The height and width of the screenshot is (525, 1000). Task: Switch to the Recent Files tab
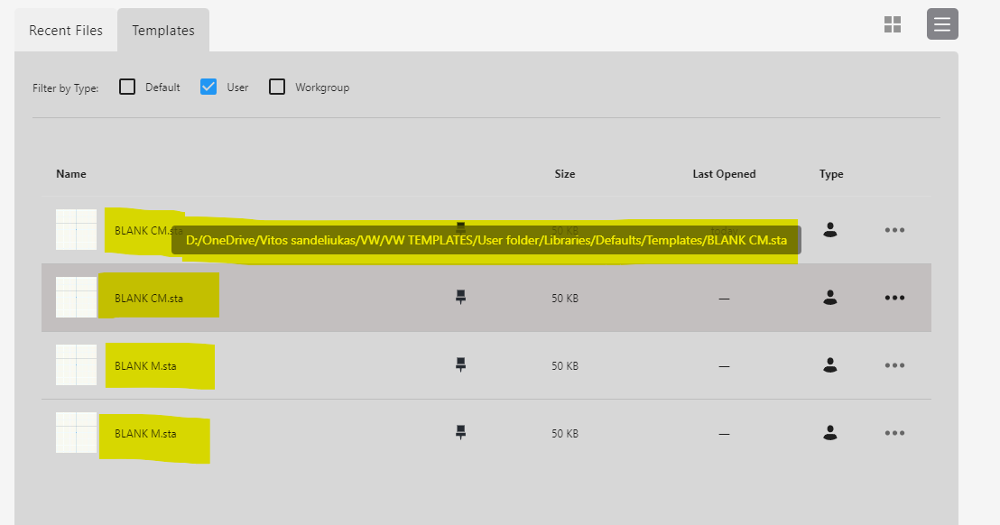click(x=66, y=31)
